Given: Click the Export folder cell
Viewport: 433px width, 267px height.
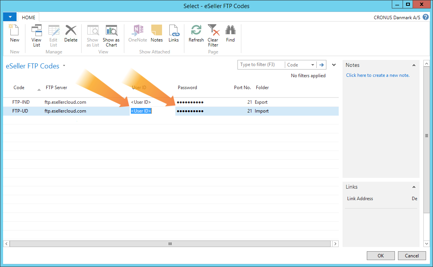Looking at the screenshot, I should click(261, 102).
